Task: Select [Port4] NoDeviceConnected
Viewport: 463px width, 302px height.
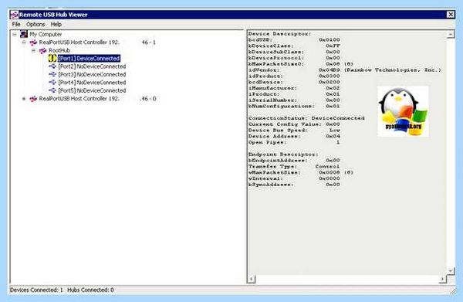Action: [x=92, y=83]
